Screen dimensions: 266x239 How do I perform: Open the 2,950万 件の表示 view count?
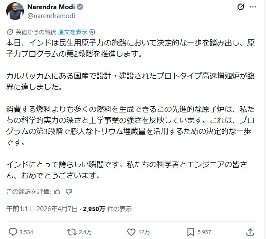click(107, 209)
